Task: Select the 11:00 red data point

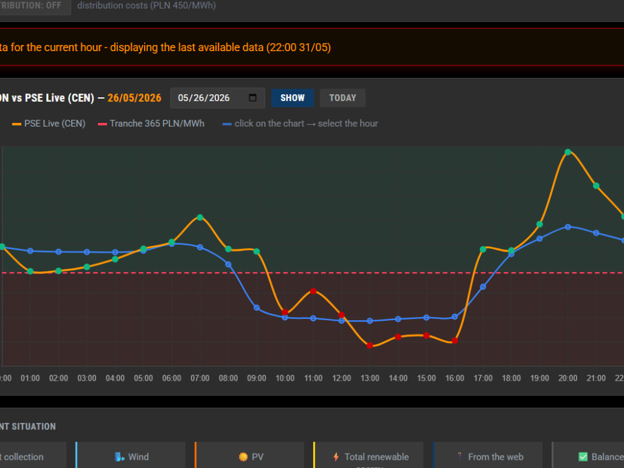Action: [313, 291]
